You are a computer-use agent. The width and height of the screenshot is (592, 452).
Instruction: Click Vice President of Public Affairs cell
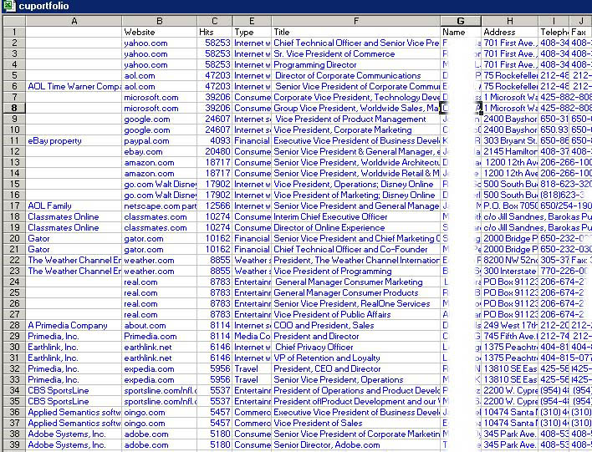click(x=356, y=314)
